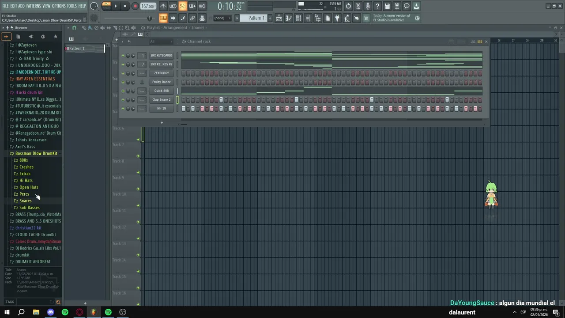This screenshot has height=318, width=565.
Task: Select the playlist magnet snap icon
Action: [74, 28]
